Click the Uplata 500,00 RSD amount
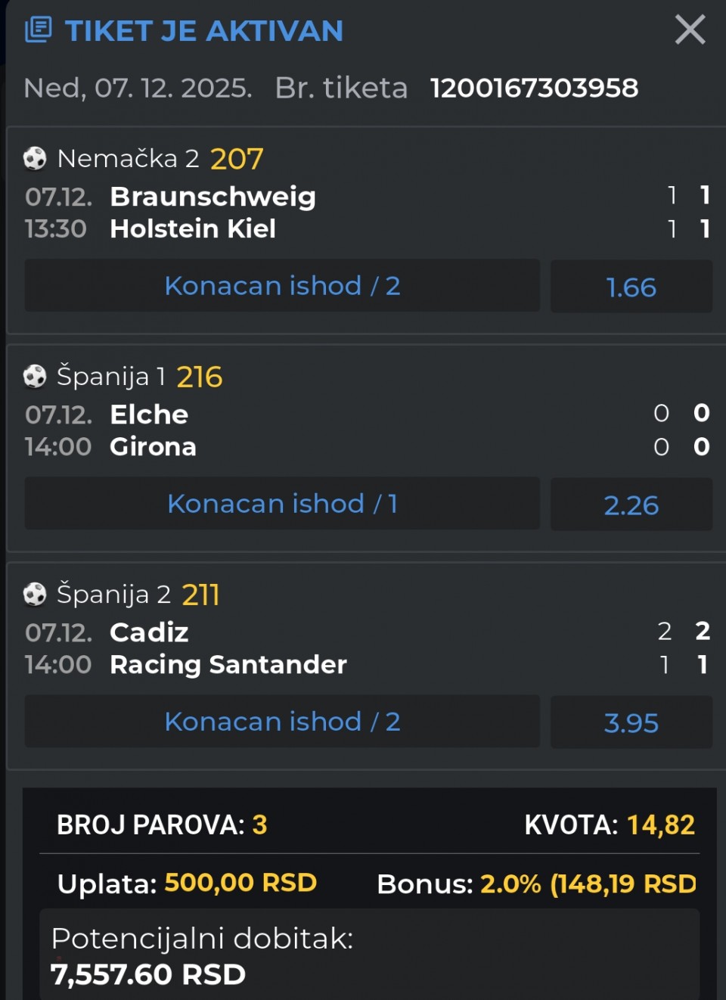726x1000 pixels. click(x=240, y=883)
